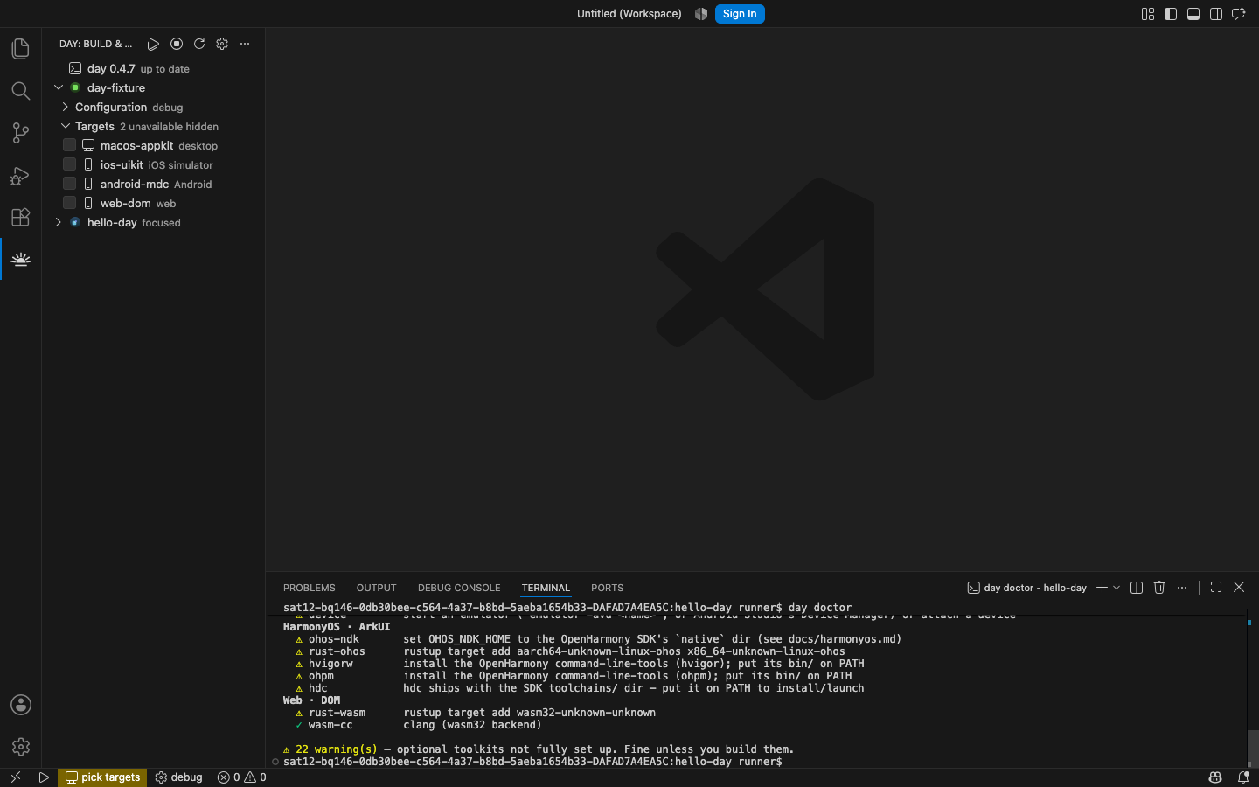Screen dimensions: 1259x787
Task: Click the terminal vertical scrollbar
Action: pyautogui.click(x=1253, y=748)
